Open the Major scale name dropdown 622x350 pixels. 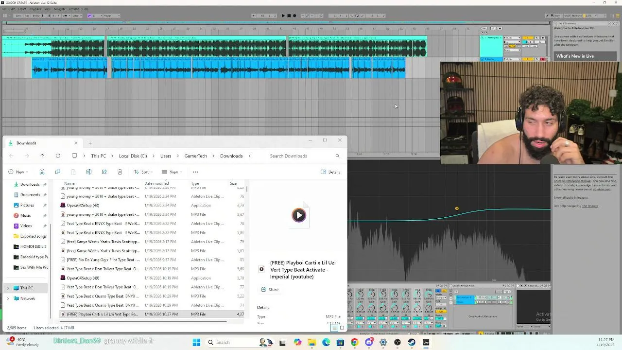pos(112,16)
